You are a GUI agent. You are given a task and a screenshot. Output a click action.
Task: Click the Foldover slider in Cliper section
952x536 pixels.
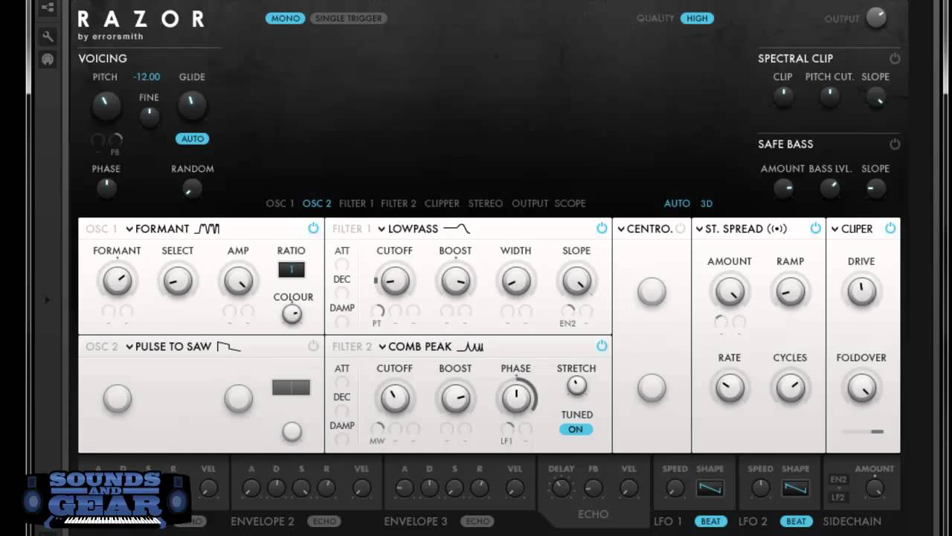(x=862, y=431)
